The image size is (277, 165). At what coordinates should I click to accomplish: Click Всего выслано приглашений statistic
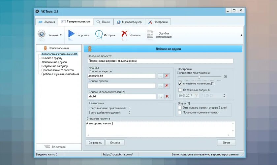(x=109, y=108)
